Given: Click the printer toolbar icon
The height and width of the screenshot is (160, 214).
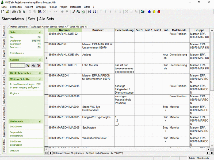Looking at the screenshot, I should pos(14,12).
